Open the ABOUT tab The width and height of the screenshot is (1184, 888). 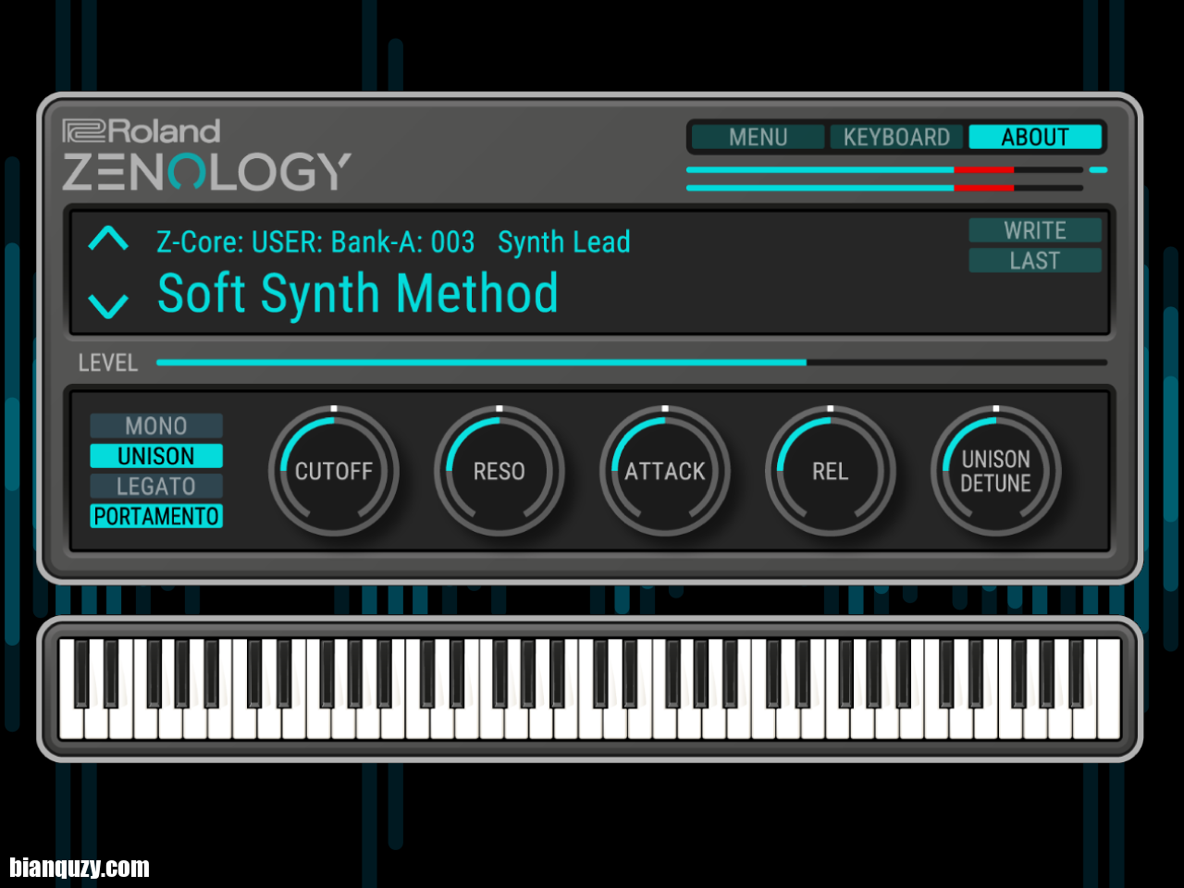coord(1035,137)
